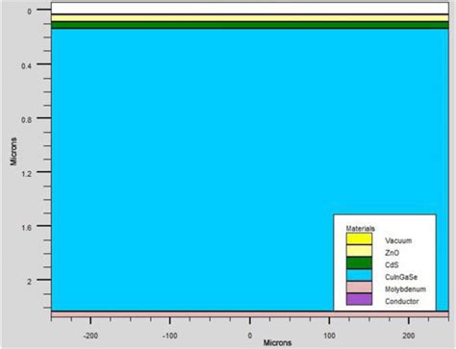Click the Molybdenum legend label
Screen dimensions: 456x349
pos(405,289)
